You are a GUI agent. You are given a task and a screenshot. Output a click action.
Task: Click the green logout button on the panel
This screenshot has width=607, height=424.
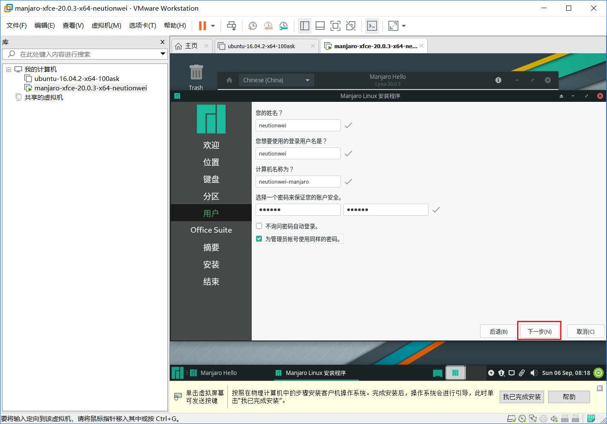[x=598, y=373]
